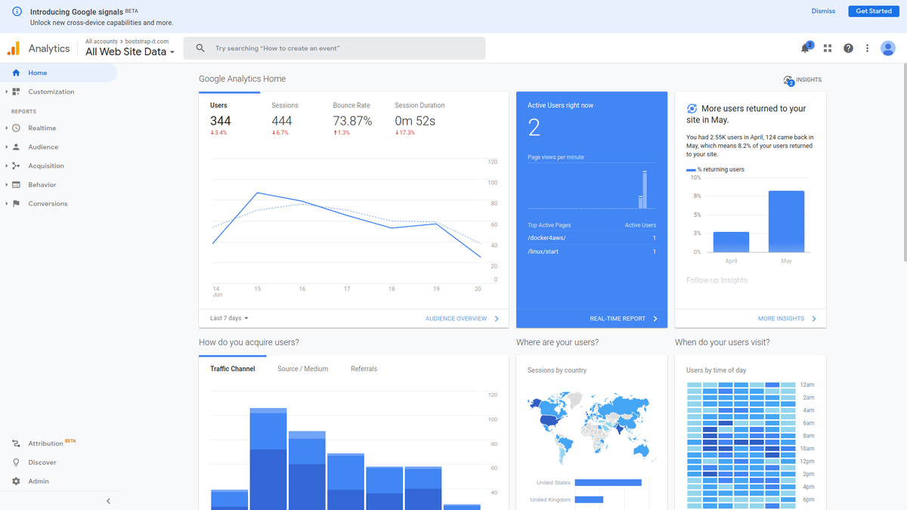
Task: Click the user account avatar
Action: 888,48
